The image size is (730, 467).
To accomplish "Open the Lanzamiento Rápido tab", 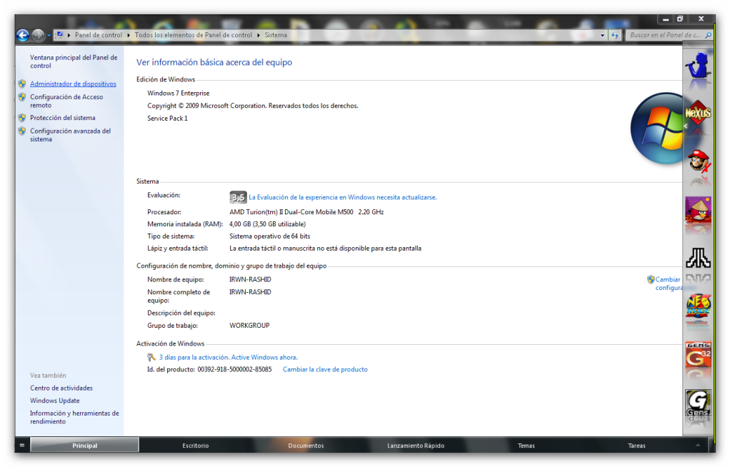I will tap(416, 445).
